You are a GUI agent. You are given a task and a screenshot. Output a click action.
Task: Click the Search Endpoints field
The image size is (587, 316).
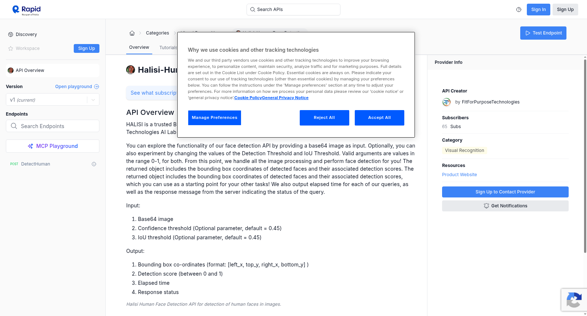pos(52,126)
